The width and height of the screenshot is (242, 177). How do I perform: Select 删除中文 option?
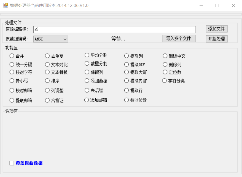coord(165,56)
